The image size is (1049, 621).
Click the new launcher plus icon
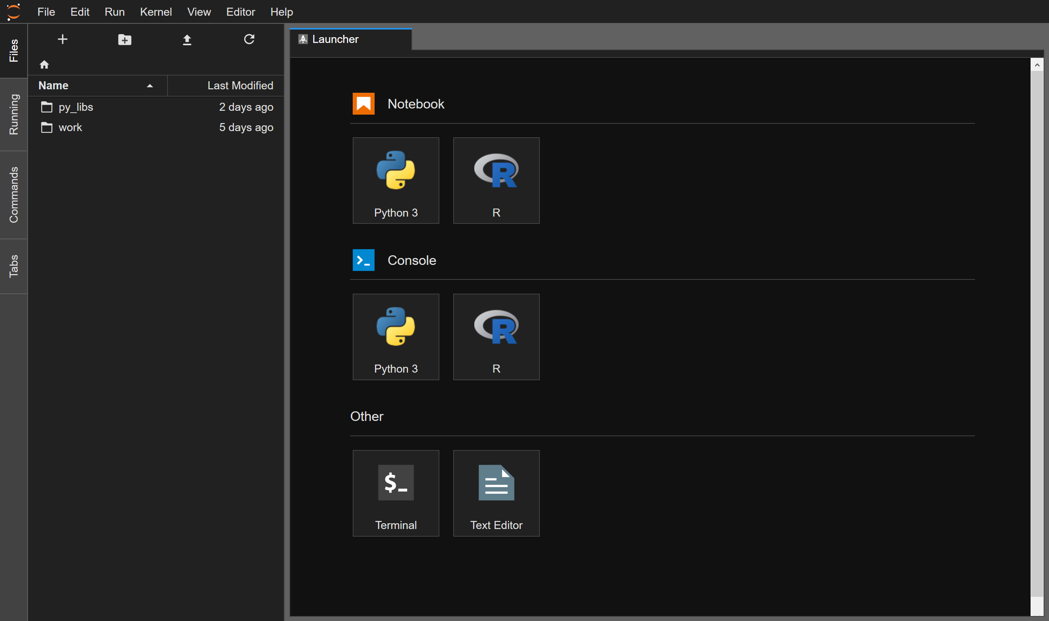[x=62, y=39]
